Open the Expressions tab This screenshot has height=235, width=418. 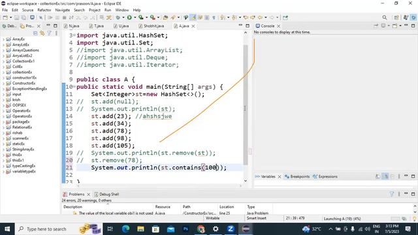tap(325, 176)
